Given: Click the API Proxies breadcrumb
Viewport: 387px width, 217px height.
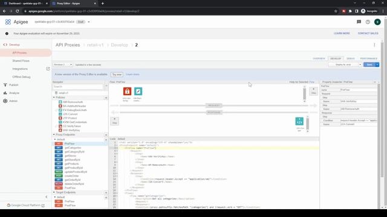Looking at the screenshot, I should coord(68,45).
